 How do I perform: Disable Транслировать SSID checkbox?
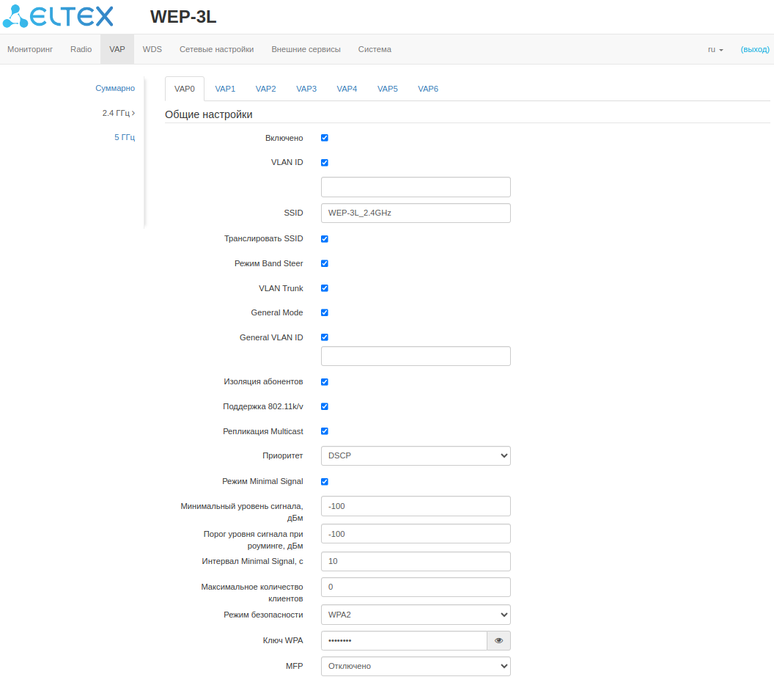[x=324, y=238]
